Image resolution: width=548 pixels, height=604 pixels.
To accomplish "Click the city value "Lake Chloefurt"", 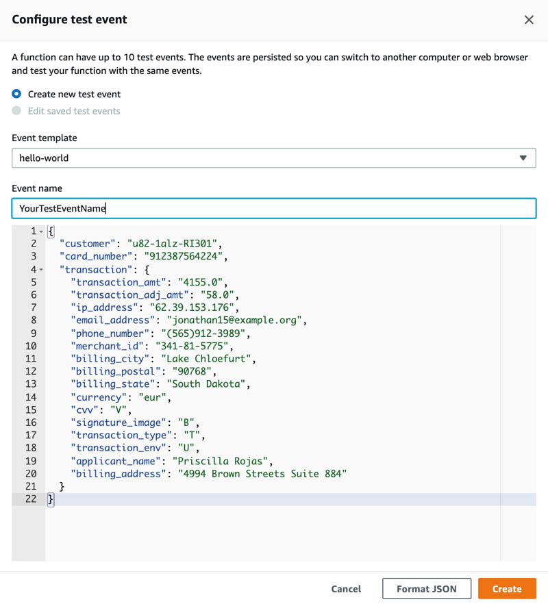I will [x=206, y=359].
